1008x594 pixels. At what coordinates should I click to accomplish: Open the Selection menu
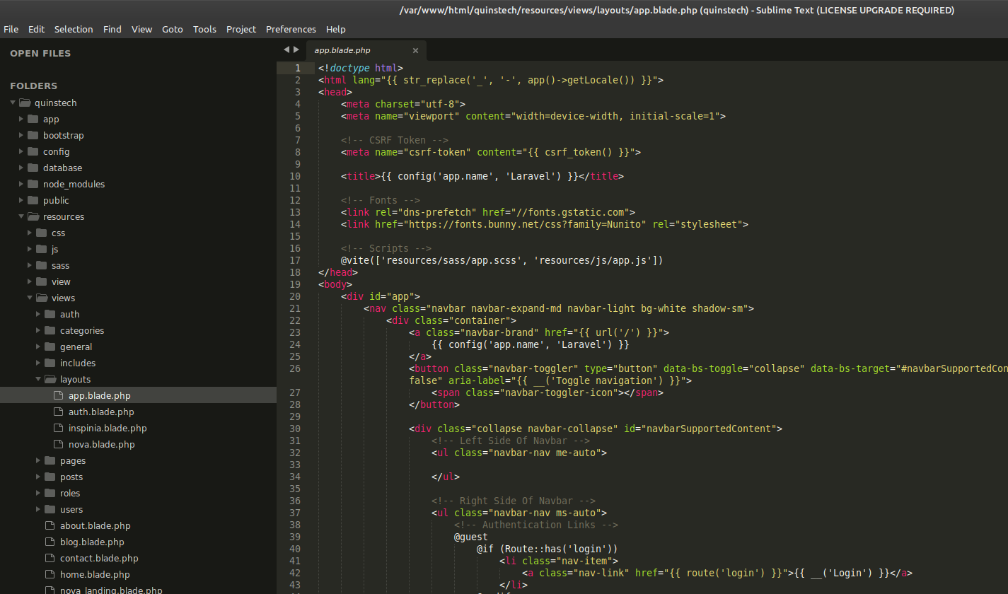click(74, 29)
